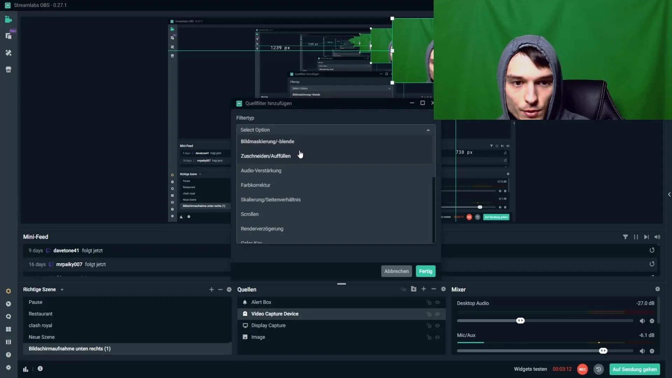Open the dashboard gauge icon in sidebar
The image size is (672, 378).
tap(8, 304)
